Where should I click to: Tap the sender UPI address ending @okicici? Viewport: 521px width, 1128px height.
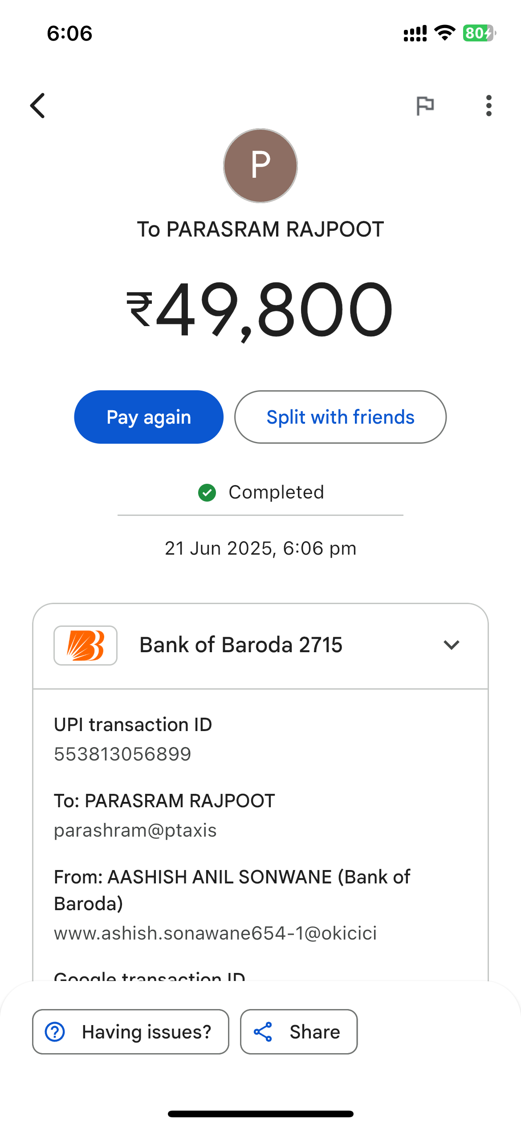pos(216,933)
